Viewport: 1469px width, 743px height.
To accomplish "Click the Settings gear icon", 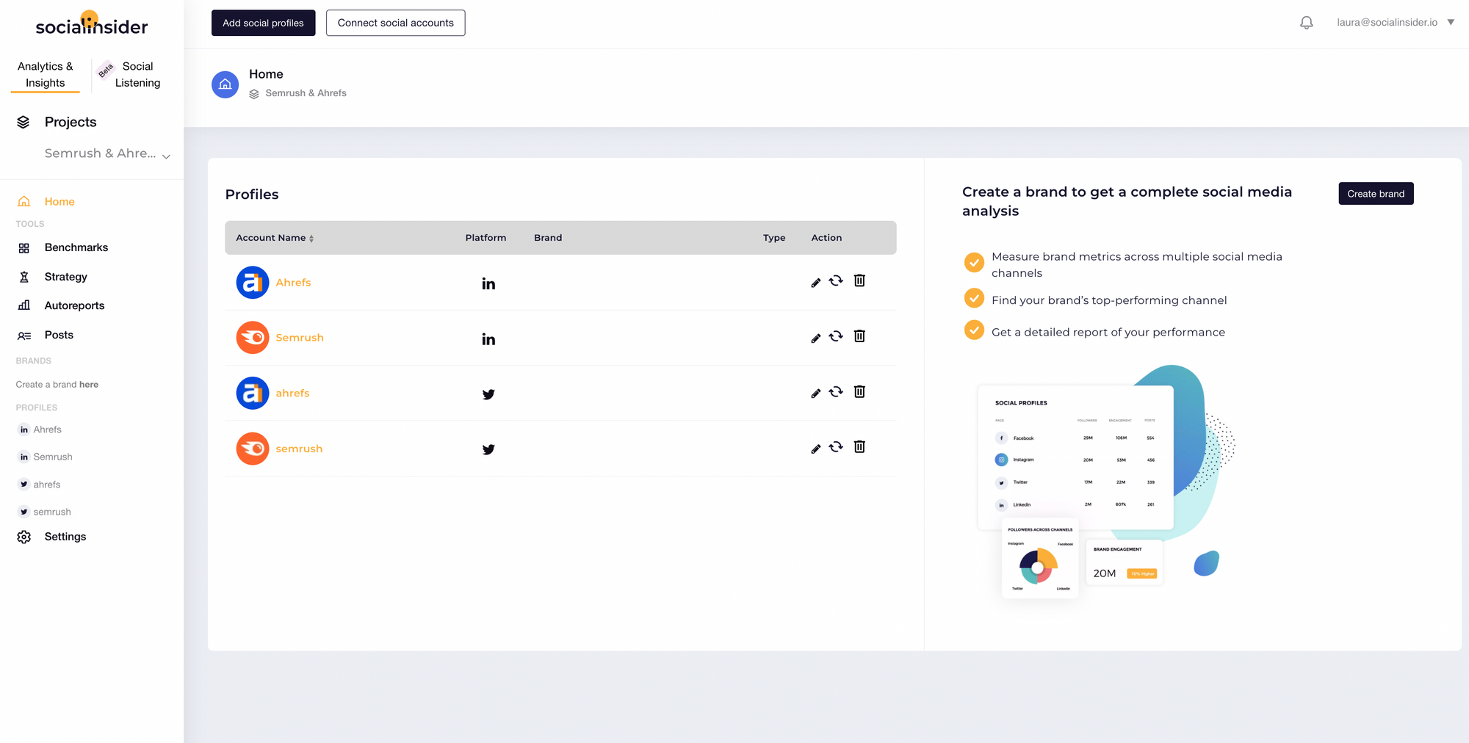I will [x=24, y=537].
